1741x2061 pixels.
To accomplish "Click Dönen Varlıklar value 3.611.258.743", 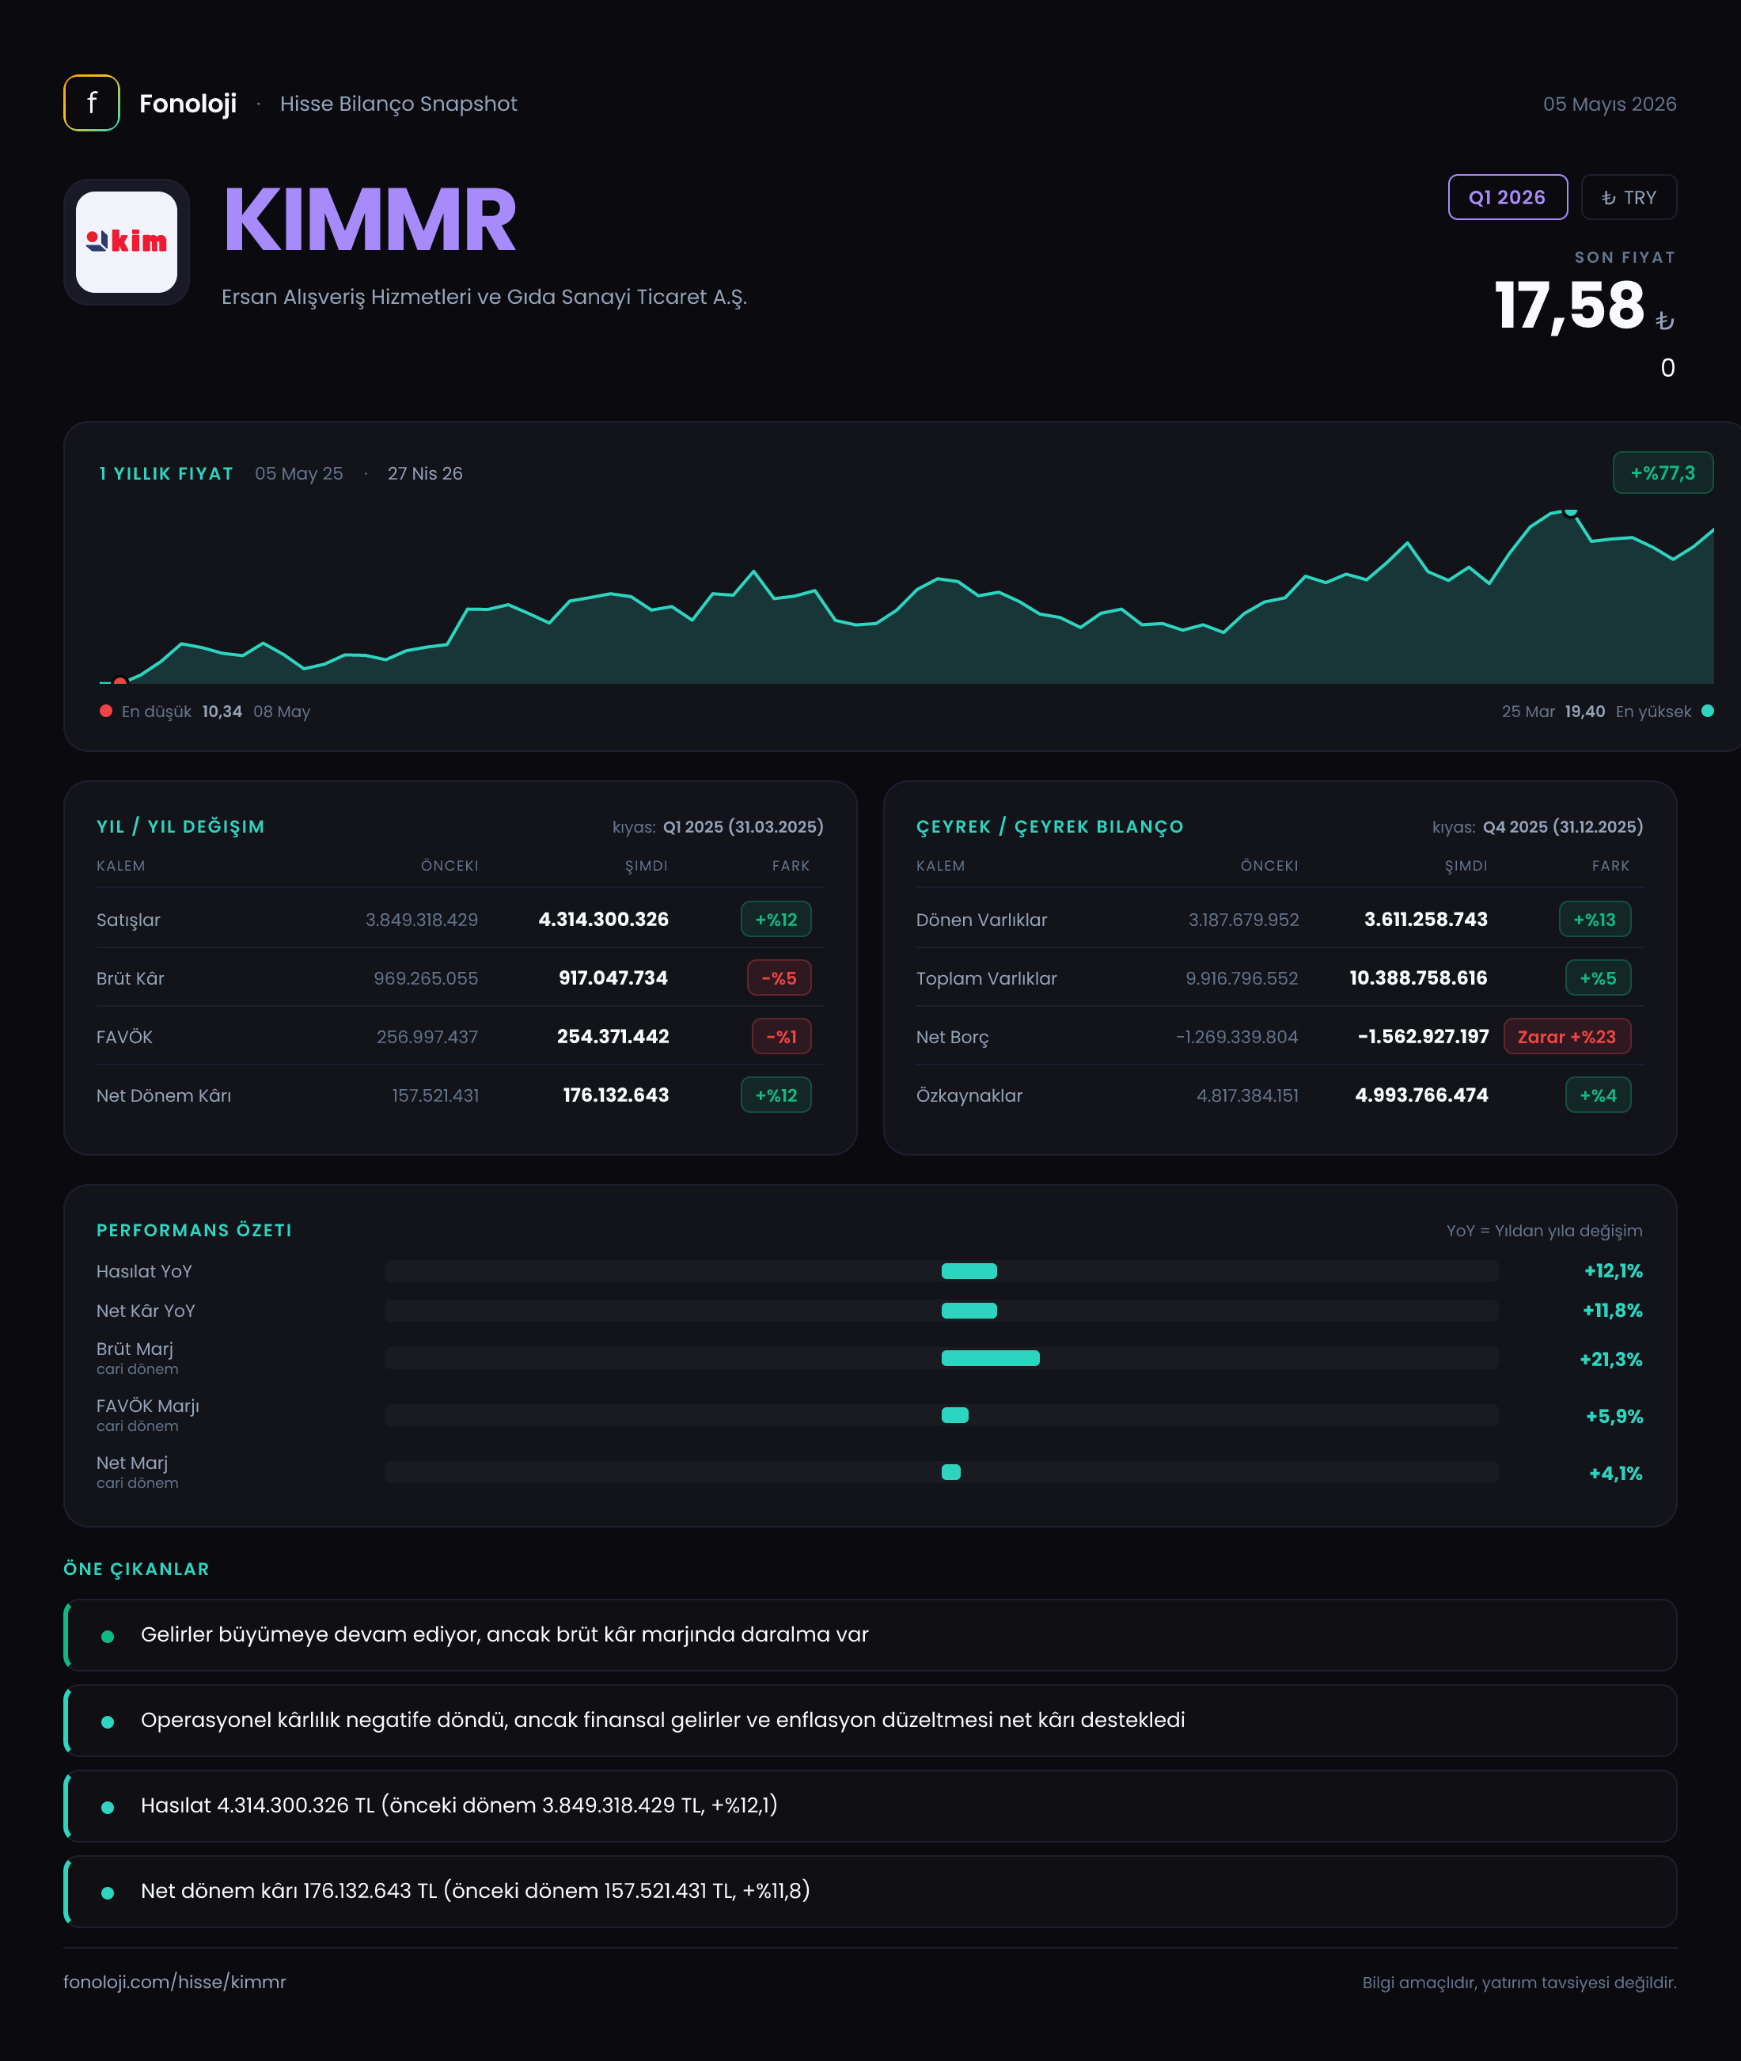I will click(1425, 919).
